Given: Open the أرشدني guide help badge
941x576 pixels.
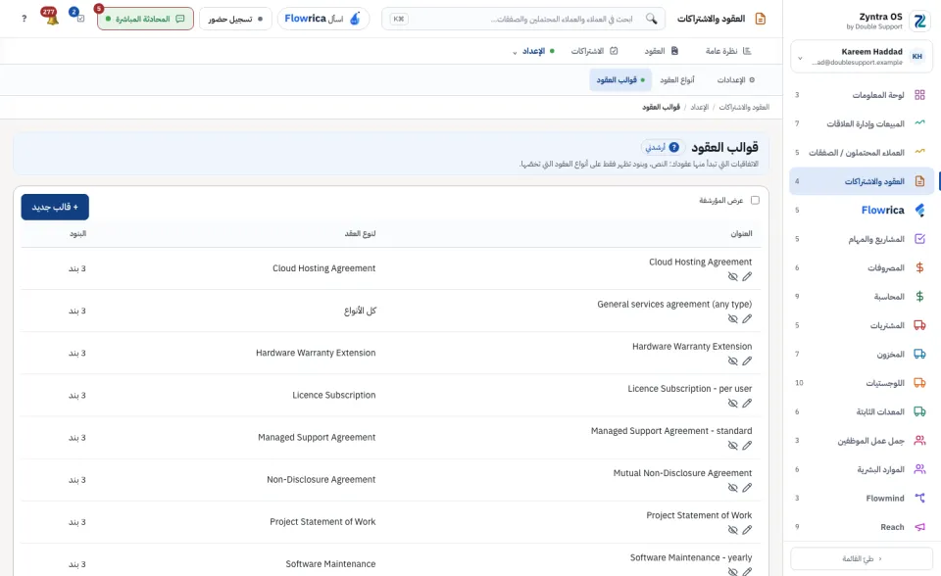Looking at the screenshot, I should pos(663,147).
